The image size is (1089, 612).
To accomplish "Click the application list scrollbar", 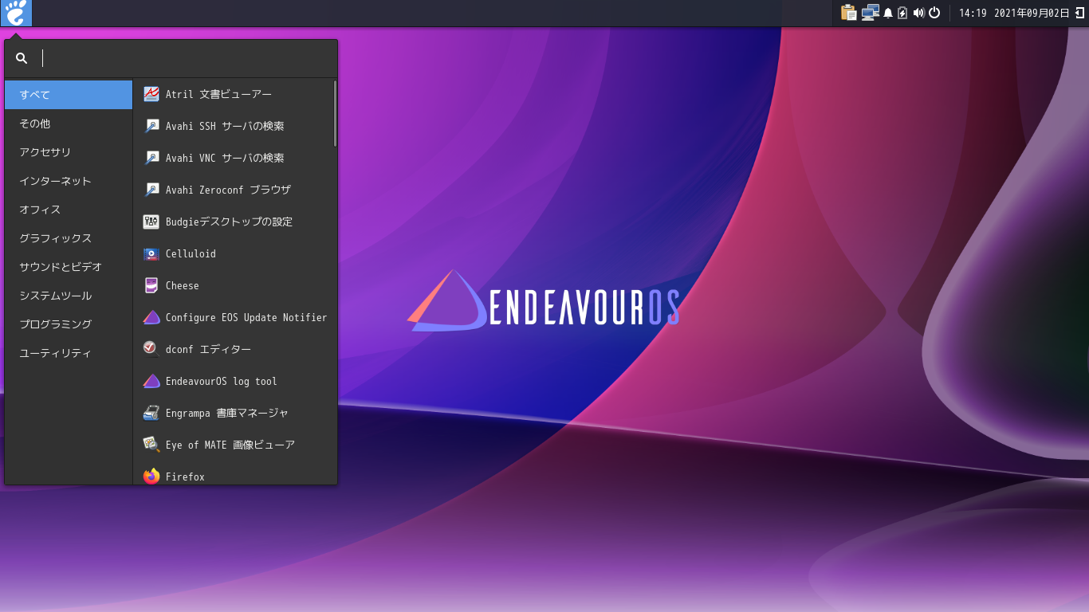I will (x=335, y=113).
